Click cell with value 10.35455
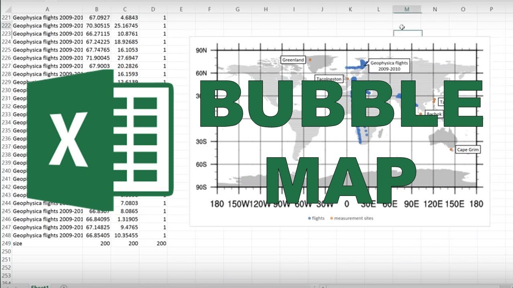Screen dimensions: 513x288 click(x=125, y=235)
